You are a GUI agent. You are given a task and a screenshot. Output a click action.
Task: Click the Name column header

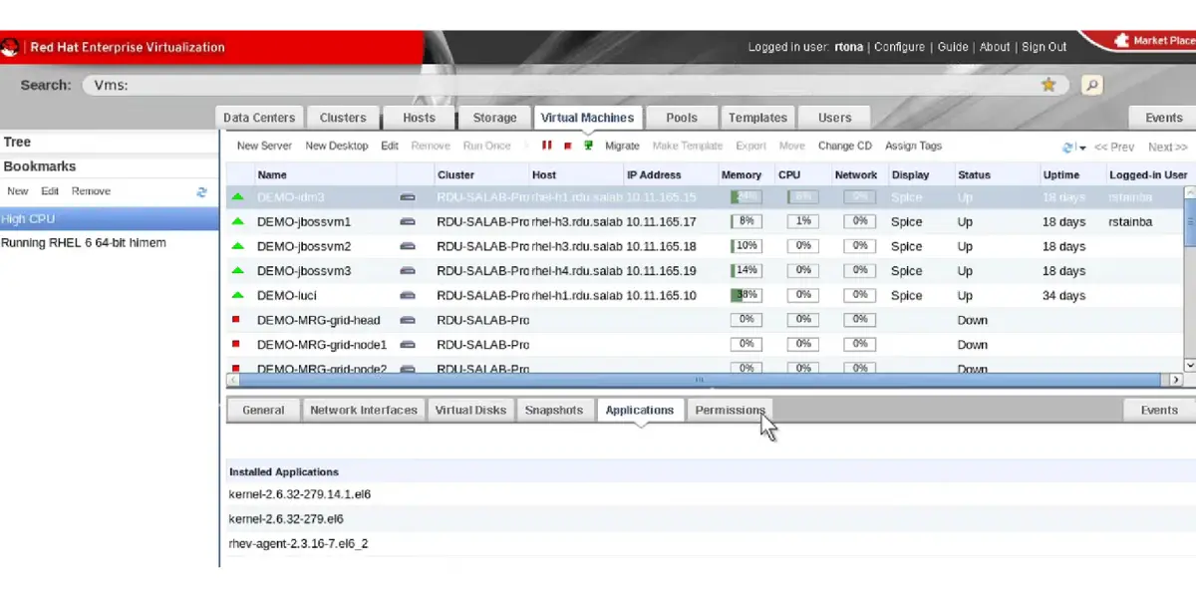(x=324, y=174)
